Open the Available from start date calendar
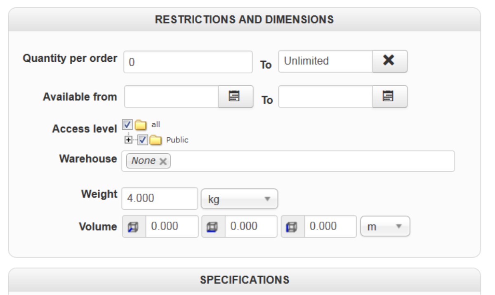The width and height of the screenshot is (495, 295). click(235, 96)
